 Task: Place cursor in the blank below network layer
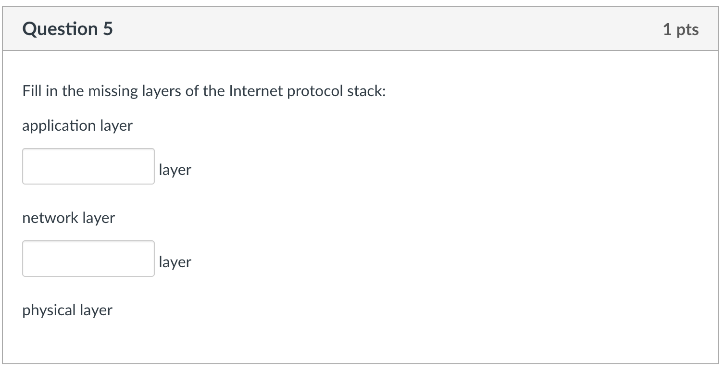(x=88, y=259)
